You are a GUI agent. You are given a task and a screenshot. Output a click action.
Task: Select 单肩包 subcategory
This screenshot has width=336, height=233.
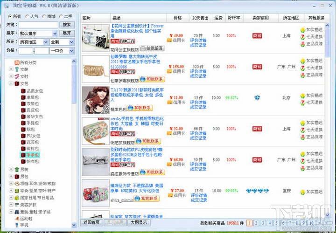[x=33, y=97]
